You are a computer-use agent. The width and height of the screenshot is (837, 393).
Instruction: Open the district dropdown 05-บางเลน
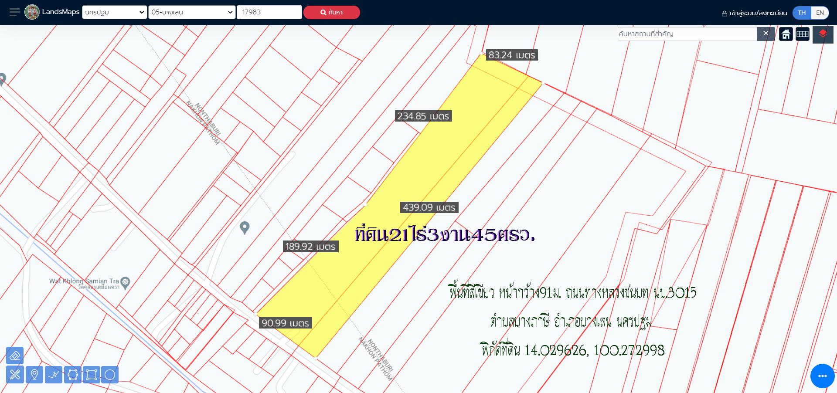point(192,12)
